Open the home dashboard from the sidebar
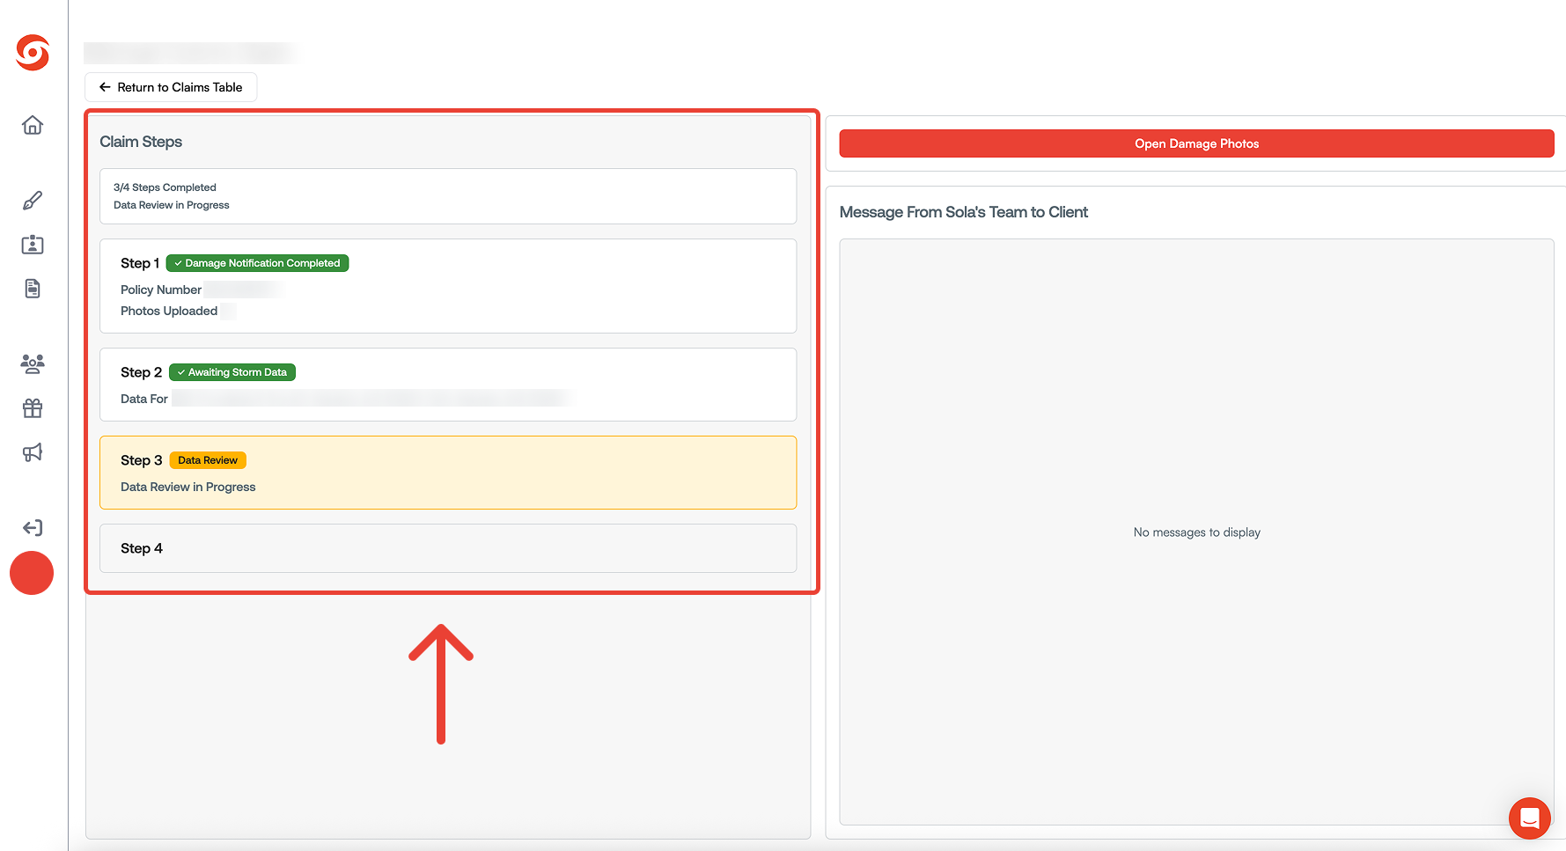1566x851 pixels. [32, 125]
